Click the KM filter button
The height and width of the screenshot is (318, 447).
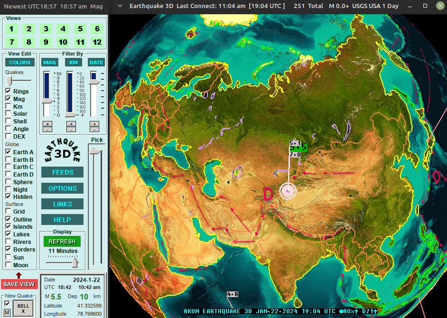pos(73,62)
